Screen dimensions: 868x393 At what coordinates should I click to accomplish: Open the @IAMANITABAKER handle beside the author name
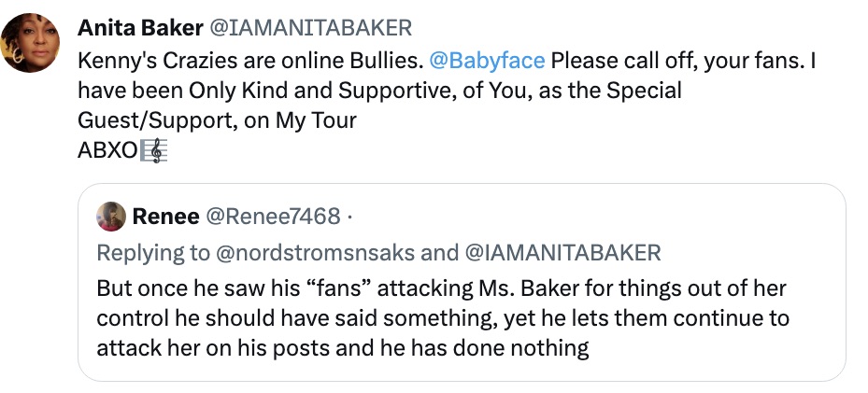312,28
